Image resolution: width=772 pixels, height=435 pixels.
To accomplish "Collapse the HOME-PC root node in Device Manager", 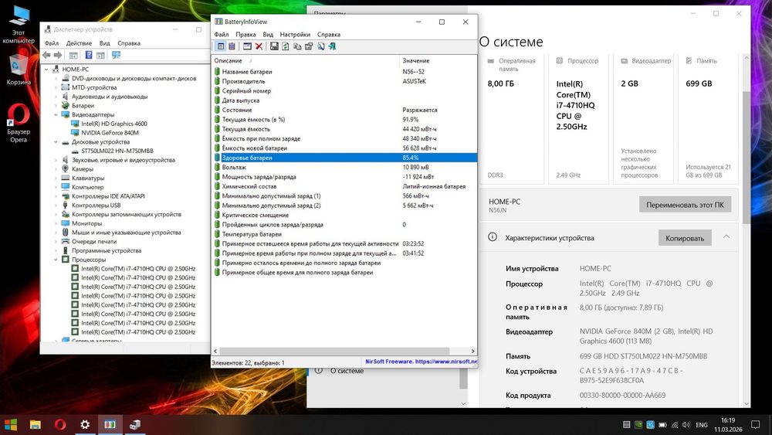I will [47, 70].
